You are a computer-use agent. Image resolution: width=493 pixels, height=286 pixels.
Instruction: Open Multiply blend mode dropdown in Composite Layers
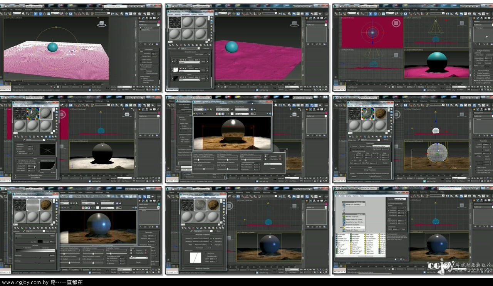click(x=189, y=71)
